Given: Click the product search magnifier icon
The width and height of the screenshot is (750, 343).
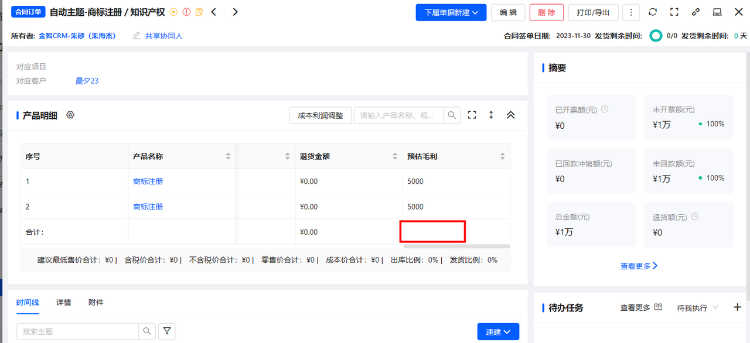Looking at the screenshot, I should click(452, 115).
